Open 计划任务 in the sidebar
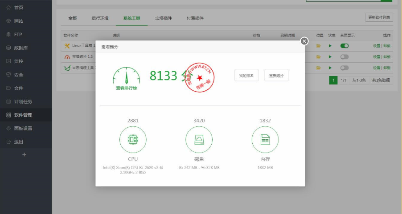The image size is (402, 214). pos(23,101)
